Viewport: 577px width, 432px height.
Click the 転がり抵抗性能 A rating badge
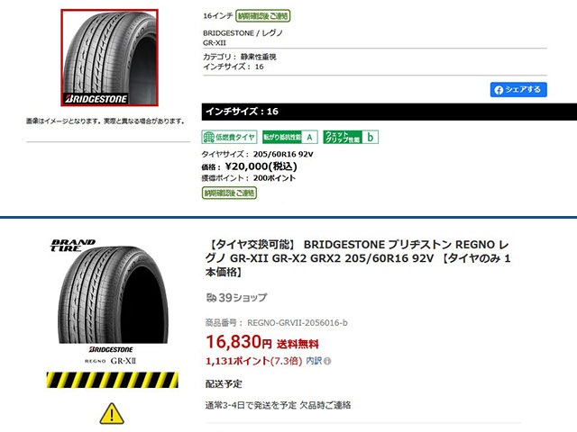290,137
